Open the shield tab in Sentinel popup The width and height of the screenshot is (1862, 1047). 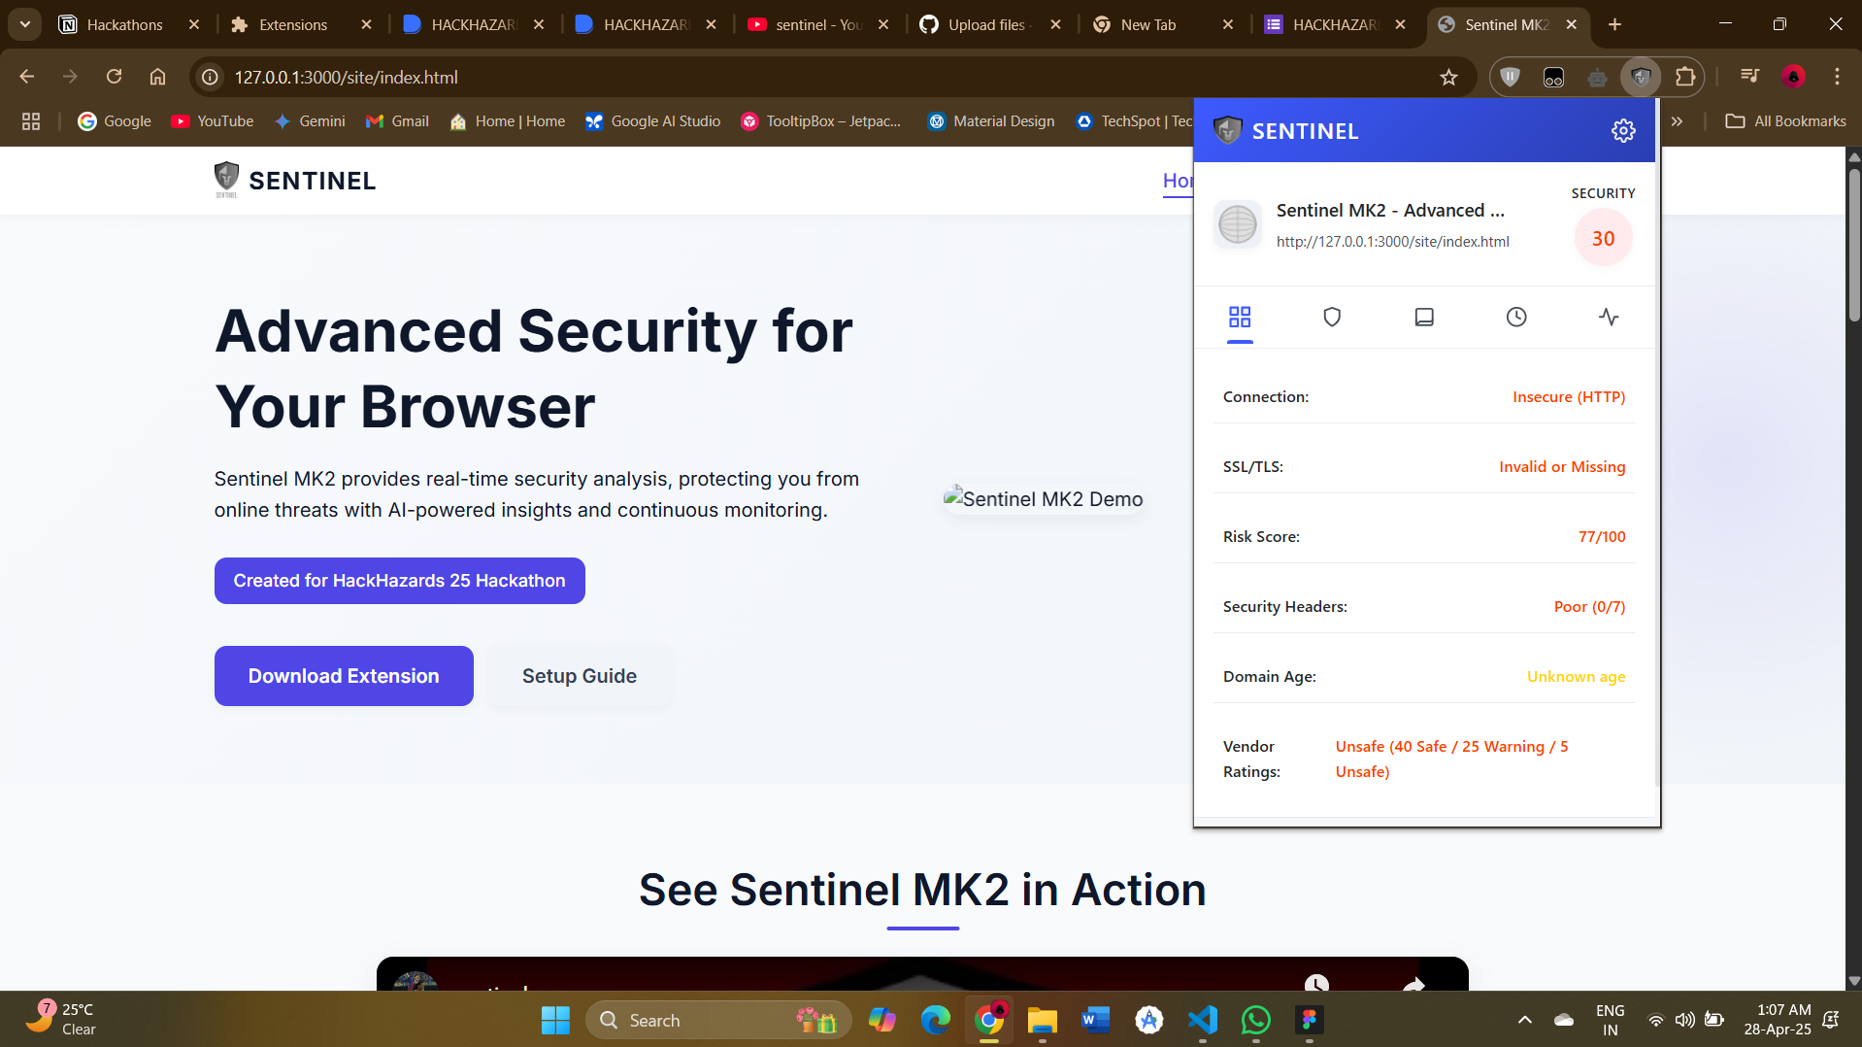[x=1332, y=318]
